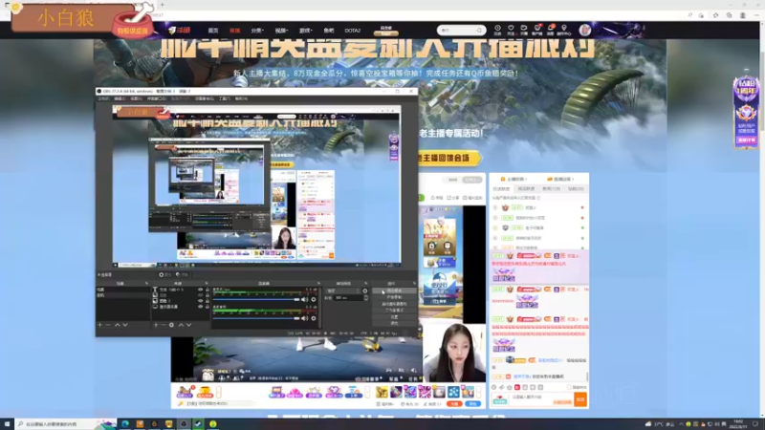The height and width of the screenshot is (430, 765).
Task: Open the Douyu creator center icon
Action: point(564,30)
